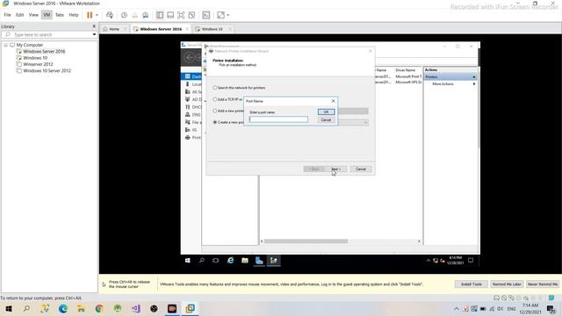The height and width of the screenshot is (316, 562).
Task: Select Windows Server 2016 in Library tree
Action: point(44,52)
